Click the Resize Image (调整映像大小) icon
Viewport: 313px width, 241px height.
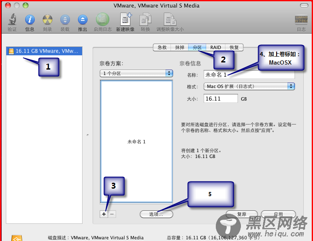(x=170, y=20)
